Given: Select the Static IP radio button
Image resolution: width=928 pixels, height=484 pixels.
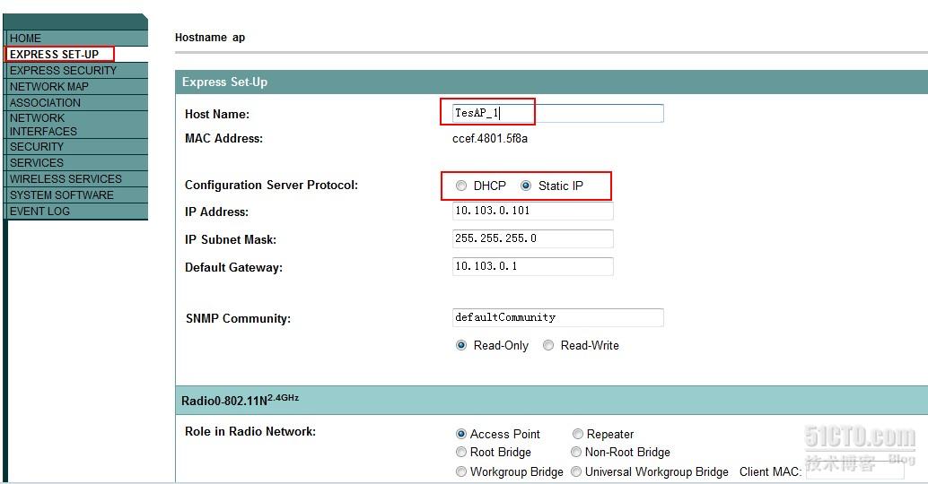Looking at the screenshot, I should pos(526,186).
